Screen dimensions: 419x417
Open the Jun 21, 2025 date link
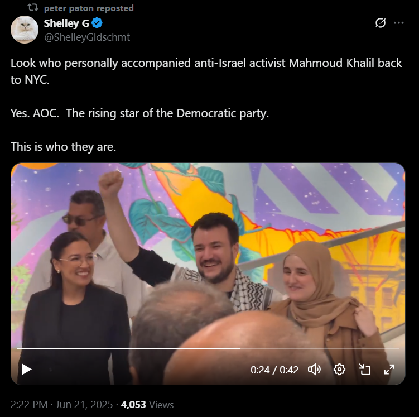[x=84, y=404]
